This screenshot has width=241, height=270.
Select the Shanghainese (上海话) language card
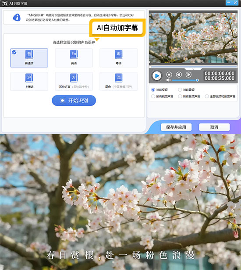click(x=29, y=82)
